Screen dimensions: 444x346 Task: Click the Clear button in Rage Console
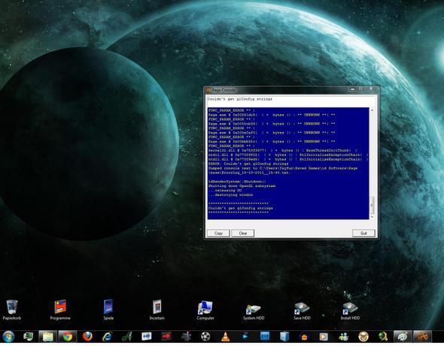click(242, 233)
